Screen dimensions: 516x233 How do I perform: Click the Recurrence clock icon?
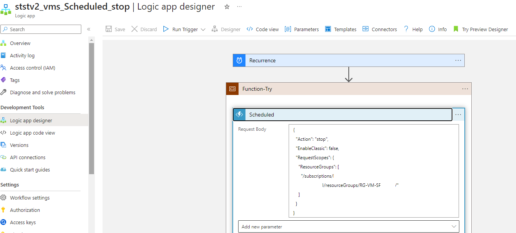click(239, 60)
